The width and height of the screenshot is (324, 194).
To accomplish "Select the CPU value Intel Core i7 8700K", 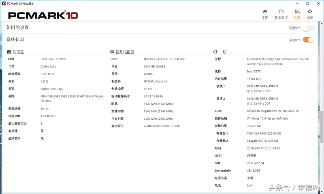I will 53,59.
